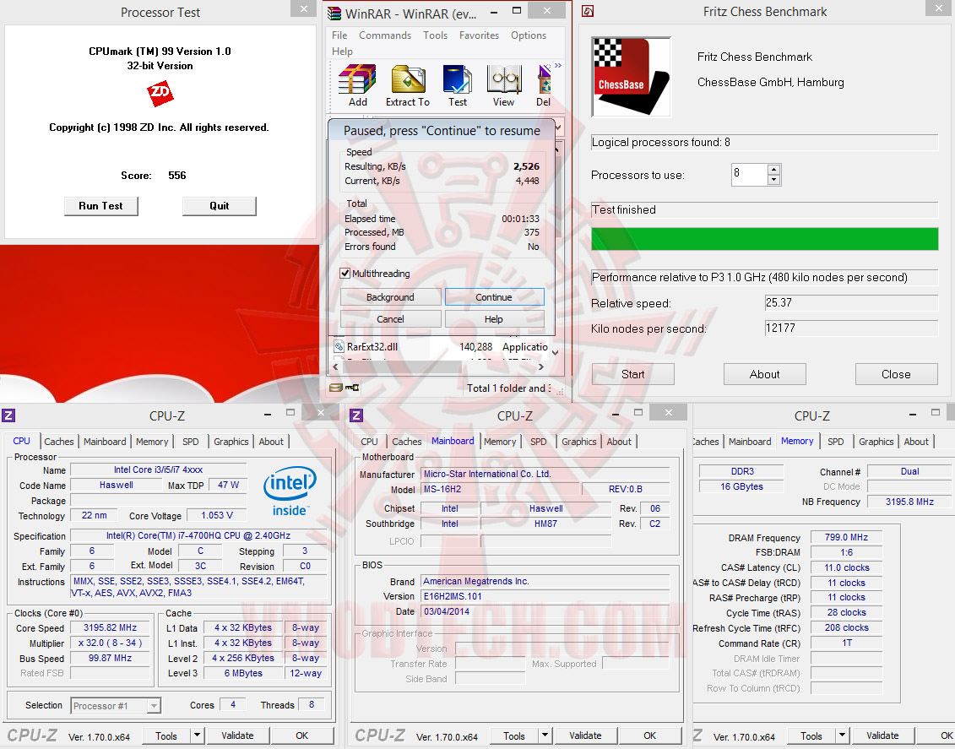Screen dimensions: 955x749
Task: Open the Processor #1 selection dropdown
Action: point(154,706)
